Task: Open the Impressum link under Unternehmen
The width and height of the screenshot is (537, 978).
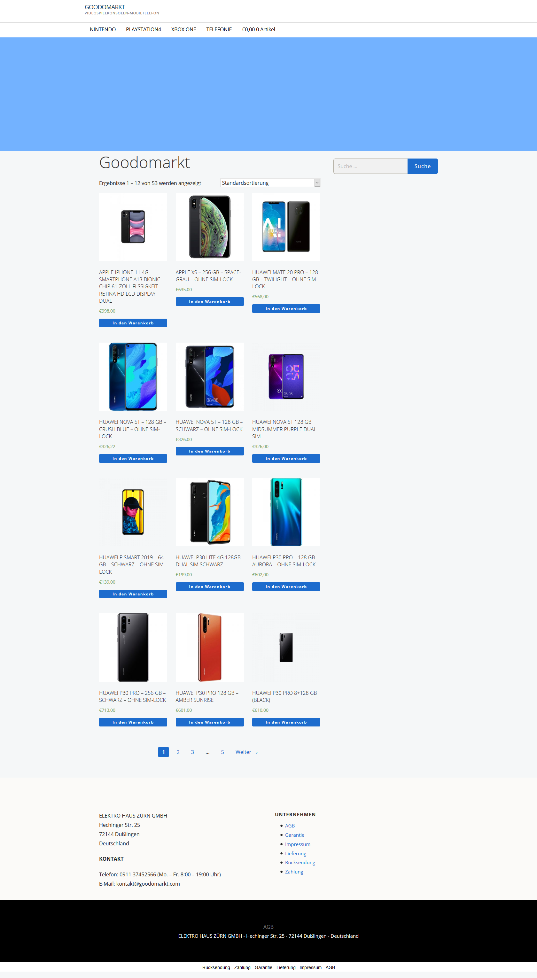Action: tap(297, 844)
